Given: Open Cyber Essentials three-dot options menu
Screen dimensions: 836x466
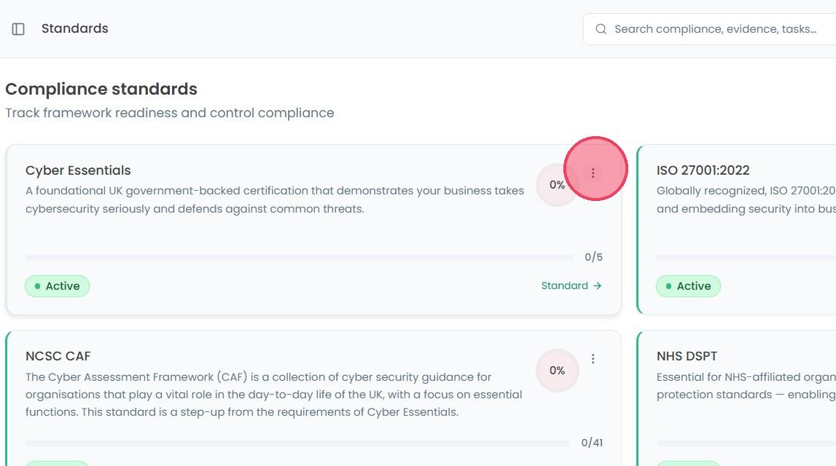Looking at the screenshot, I should tap(593, 173).
